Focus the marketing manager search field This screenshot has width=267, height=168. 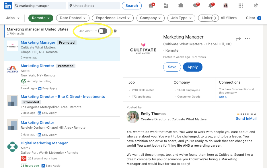pyautogui.click(x=40, y=6)
